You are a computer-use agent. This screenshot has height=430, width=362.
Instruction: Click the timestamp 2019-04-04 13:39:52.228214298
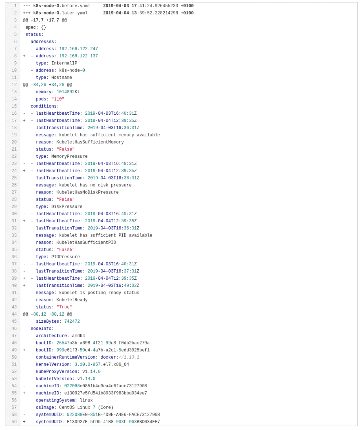pos(141,13)
